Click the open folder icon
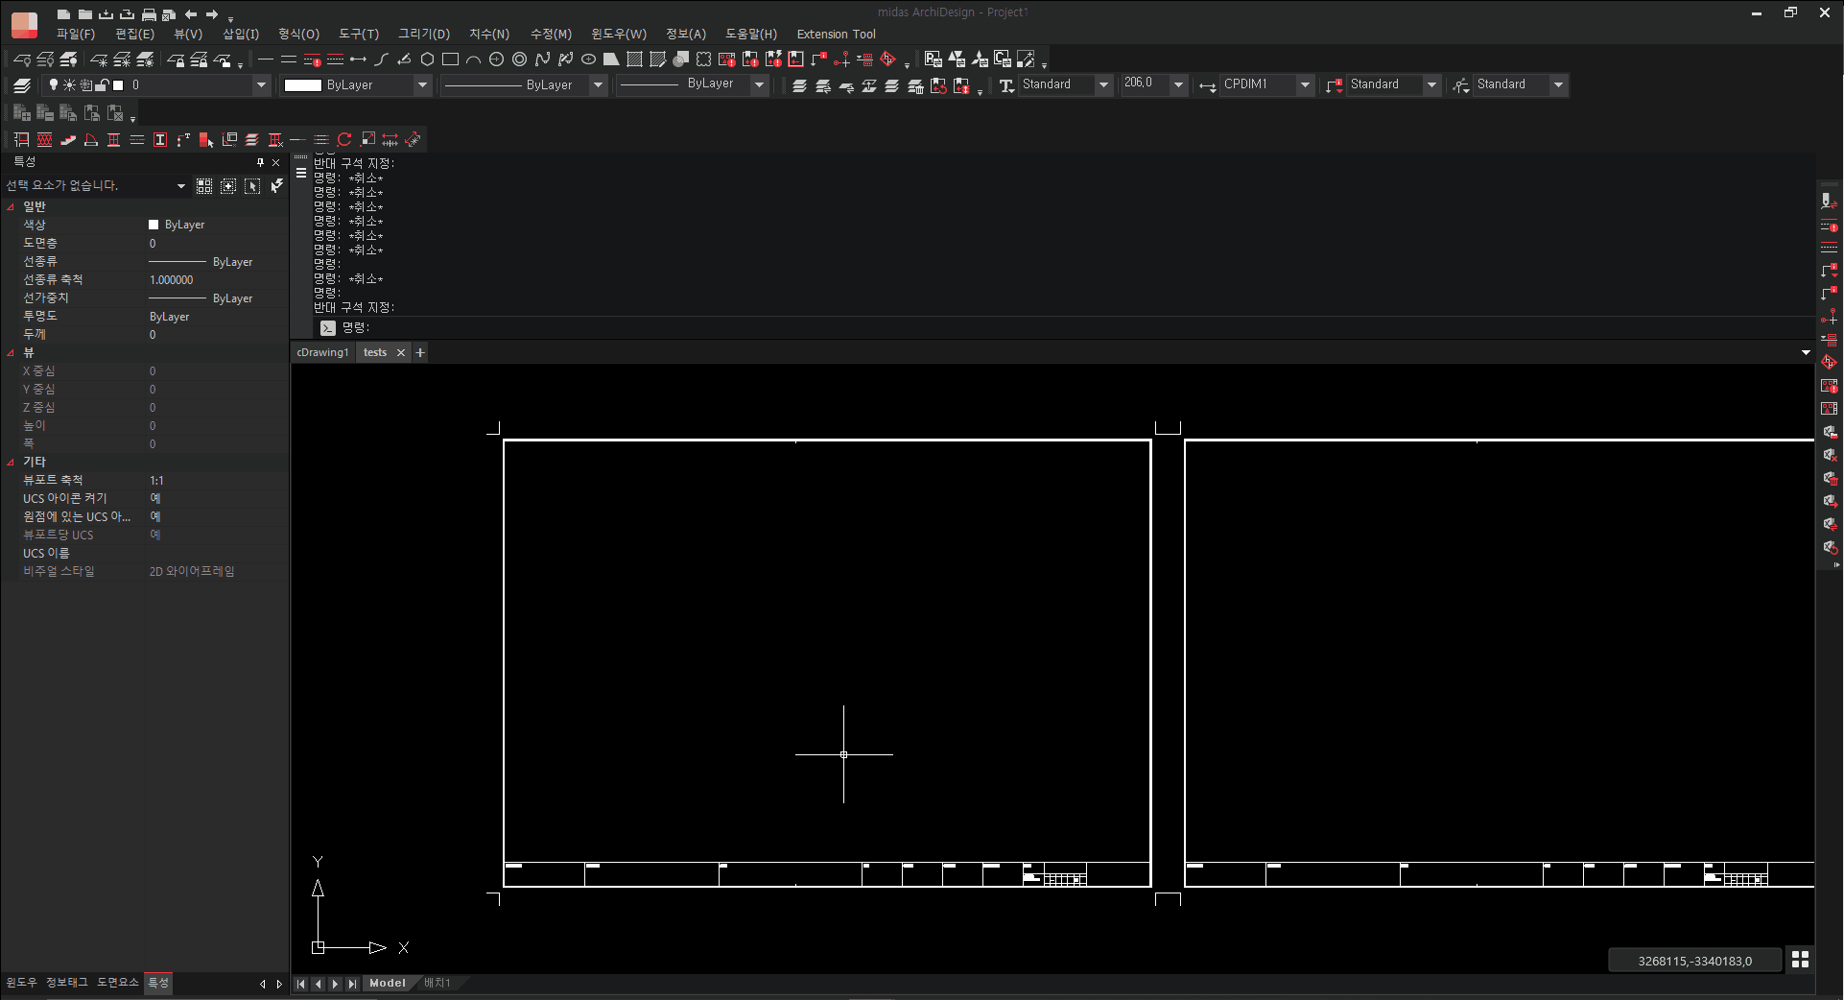Viewport: 1844px width, 1000px height. [x=84, y=13]
